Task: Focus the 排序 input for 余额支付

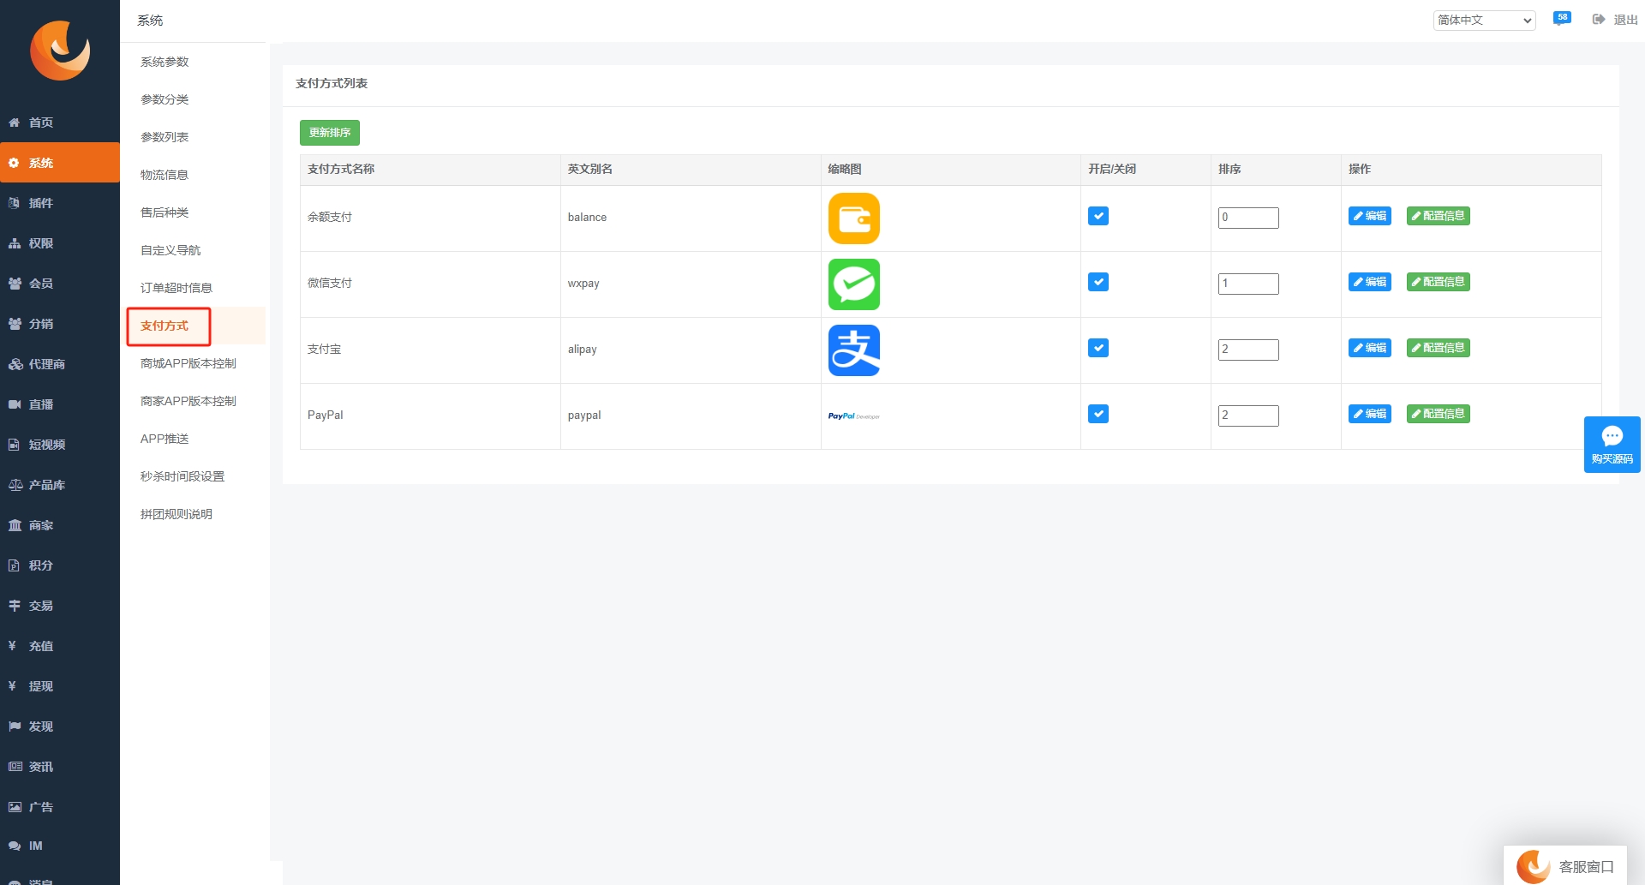Action: [1248, 218]
